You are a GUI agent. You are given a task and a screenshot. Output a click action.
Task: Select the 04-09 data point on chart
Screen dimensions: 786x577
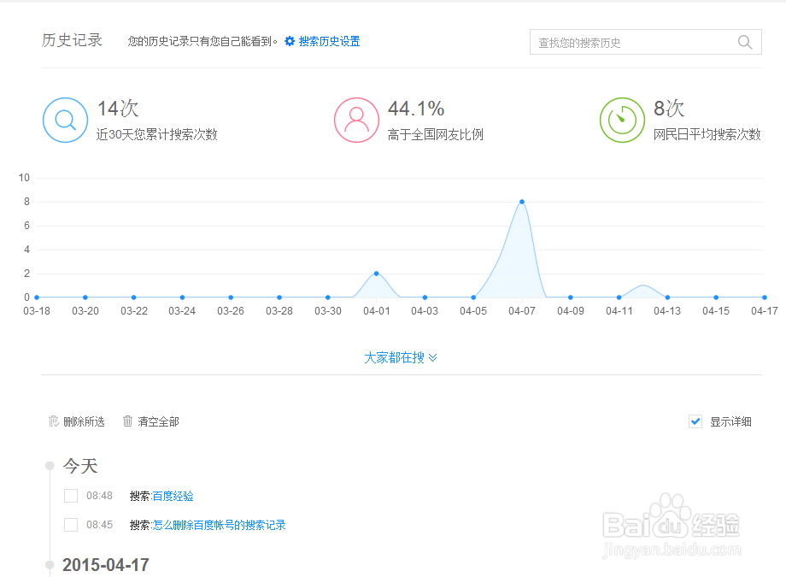coord(571,297)
